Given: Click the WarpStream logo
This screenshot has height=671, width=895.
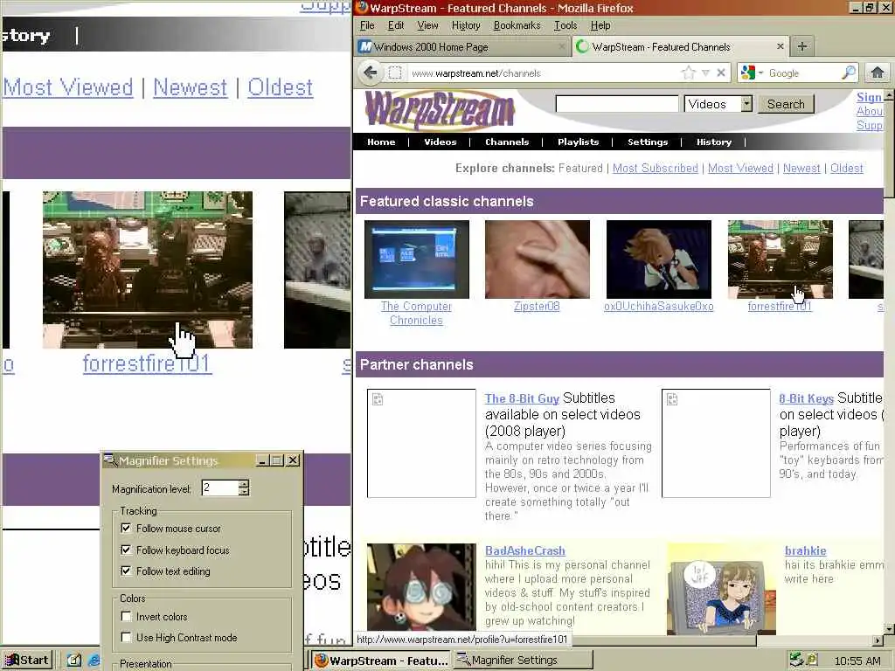Looking at the screenshot, I should point(440,109).
